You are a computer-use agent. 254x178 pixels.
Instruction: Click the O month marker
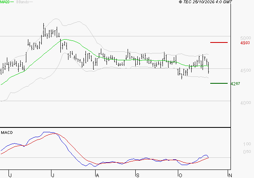point(180,175)
